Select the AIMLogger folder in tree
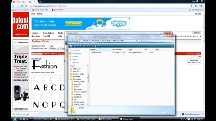The width and height of the screenshot is (216, 121). coord(77,69)
